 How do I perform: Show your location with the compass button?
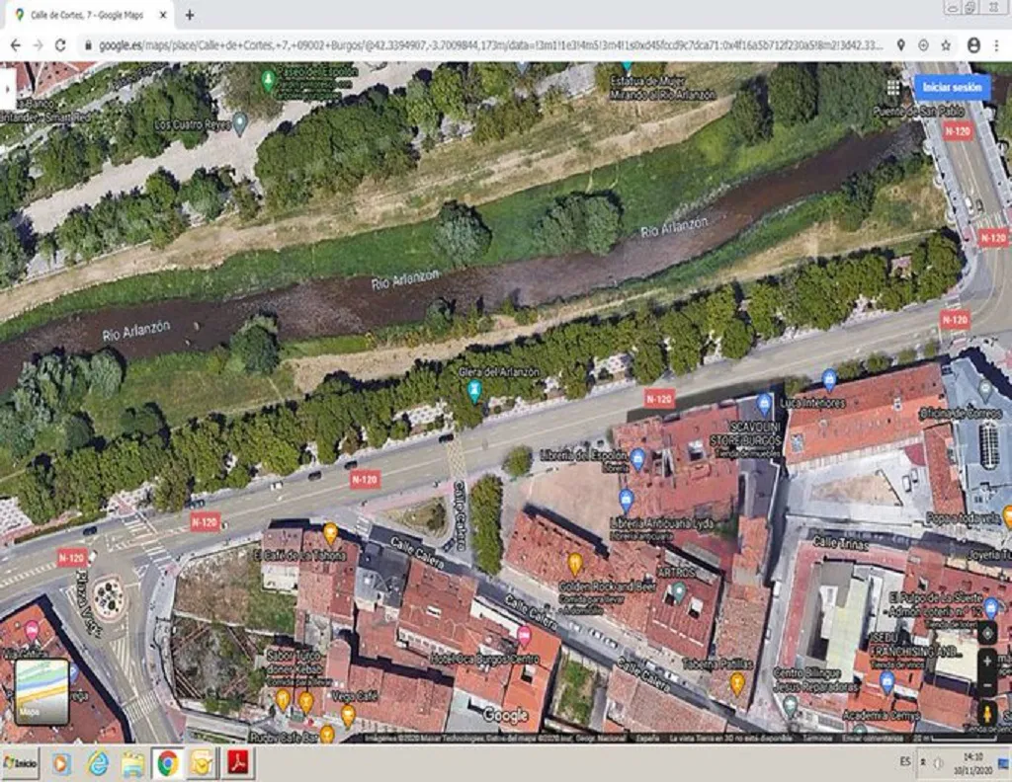click(987, 634)
